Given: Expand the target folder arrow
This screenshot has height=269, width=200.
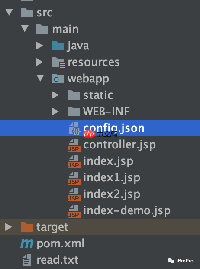Looking at the screenshot, I should (x=8, y=227).
